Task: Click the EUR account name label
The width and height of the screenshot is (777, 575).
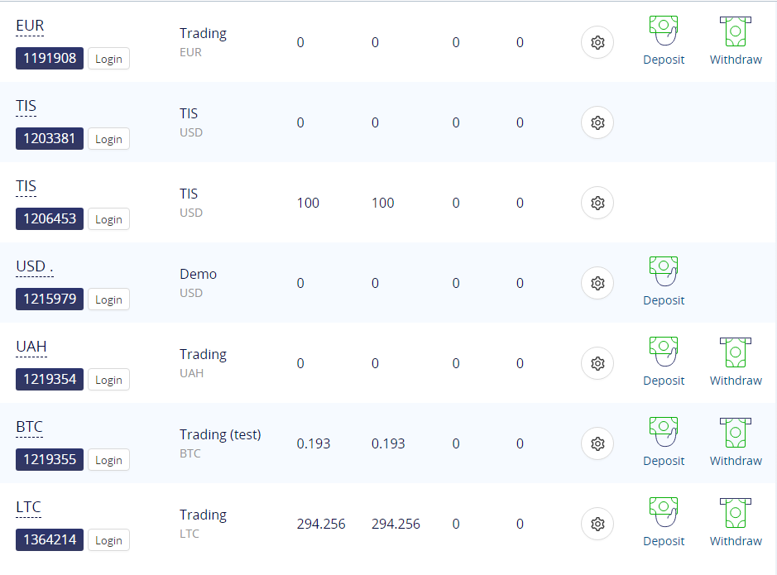Action: click(30, 26)
